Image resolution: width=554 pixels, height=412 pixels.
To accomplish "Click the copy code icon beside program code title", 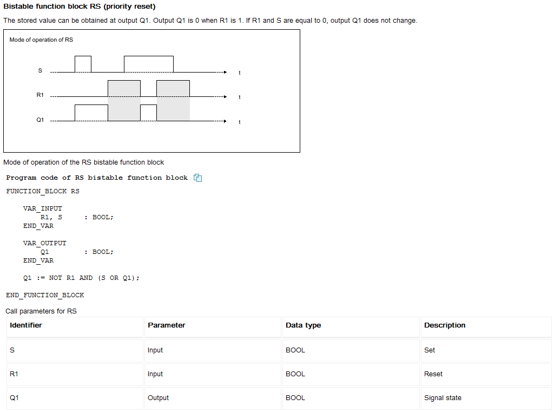I will 198,178.
